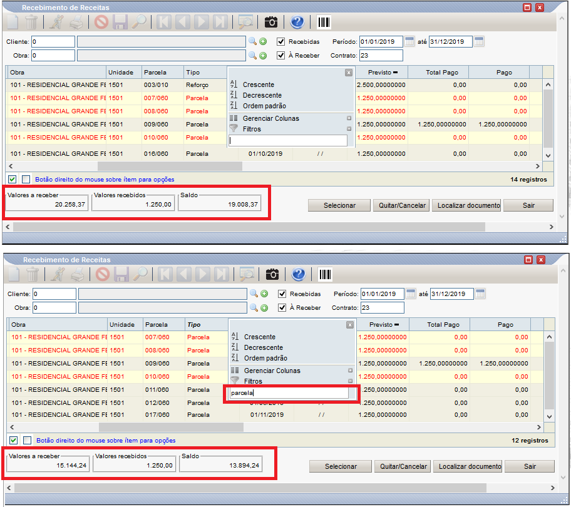Click Sair in the 12 registros window
This screenshot has height=507, width=571.
click(x=530, y=466)
